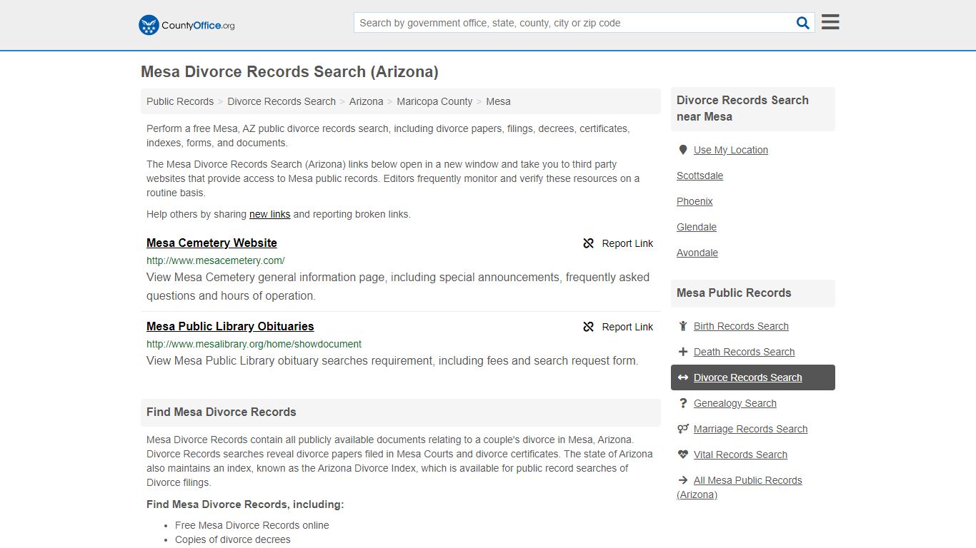Click the broken-link icon beside Mesa Public Library Obituaries
Image resolution: width=976 pixels, height=548 pixels.
pos(589,327)
